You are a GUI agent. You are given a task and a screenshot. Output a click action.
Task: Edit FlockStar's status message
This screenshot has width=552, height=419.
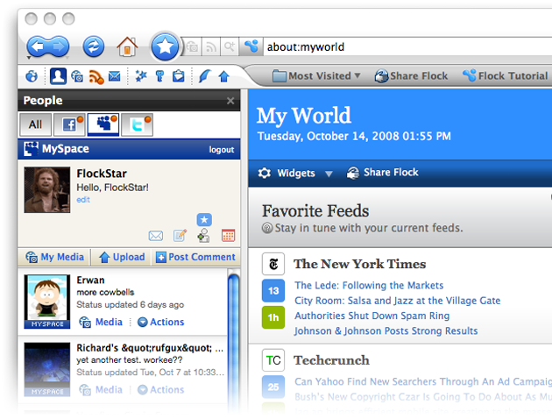pos(83,200)
